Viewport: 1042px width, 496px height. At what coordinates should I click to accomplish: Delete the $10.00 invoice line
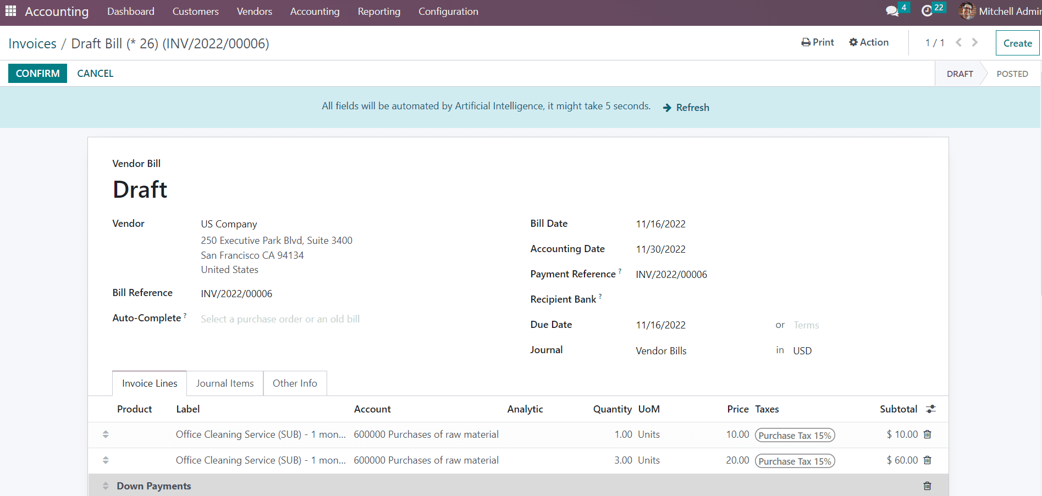point(927,434)
